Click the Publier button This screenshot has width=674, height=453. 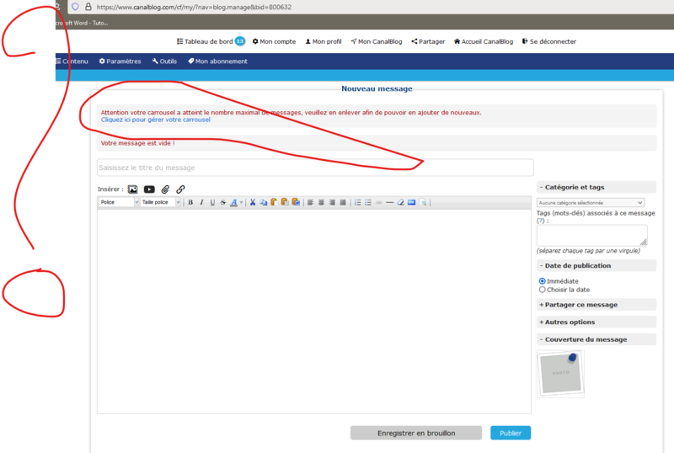(x=511, y=434)
